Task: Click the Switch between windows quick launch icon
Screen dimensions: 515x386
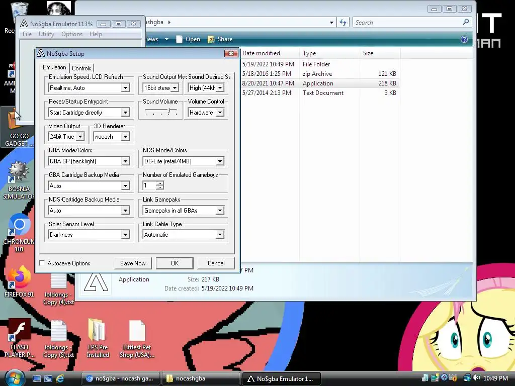Action: pyautogui.click(x=48, y=378)
